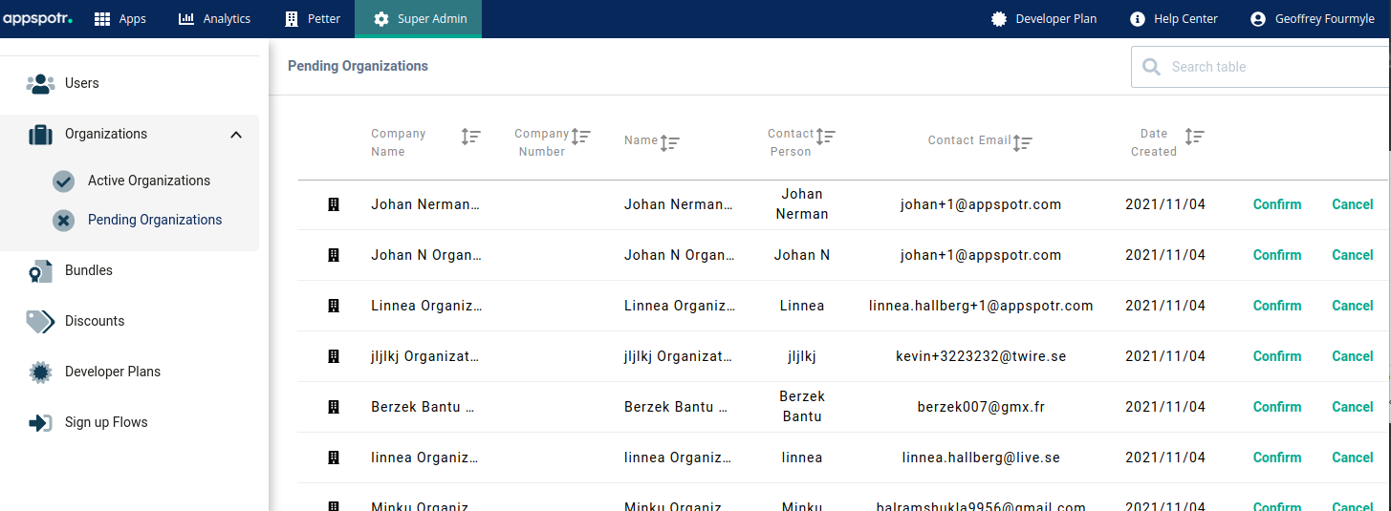
Task: Sort by Contact Person column
Action: (825, 137)
